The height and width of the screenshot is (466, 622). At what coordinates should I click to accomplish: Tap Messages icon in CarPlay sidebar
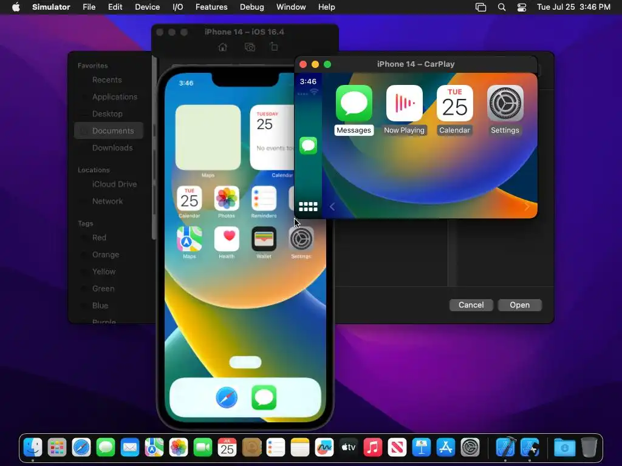coord(308,146)
